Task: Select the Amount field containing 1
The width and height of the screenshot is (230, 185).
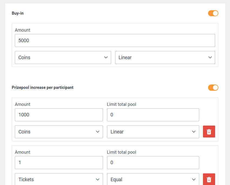Action: (x=59, y=163)
